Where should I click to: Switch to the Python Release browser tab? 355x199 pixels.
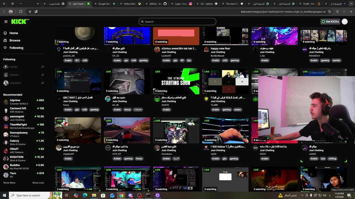130,4
